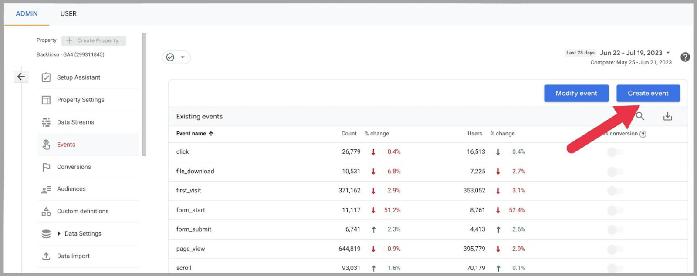Open the checkmark status dropdown
Viewport: 697px width, 276px height.
(176, 57)
